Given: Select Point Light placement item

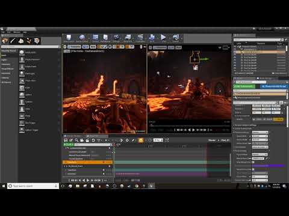Looking at the screenshot, I should click(x=30, y=73).
